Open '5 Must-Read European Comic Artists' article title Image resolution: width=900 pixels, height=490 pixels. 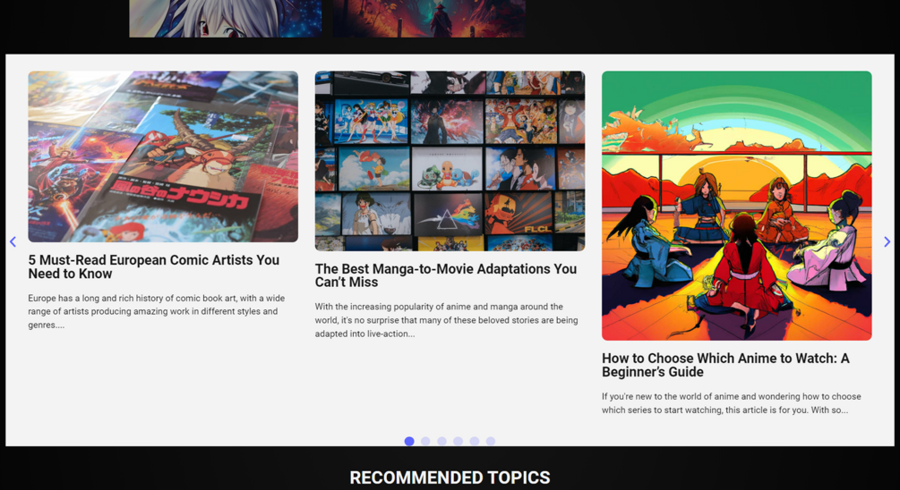154,266
